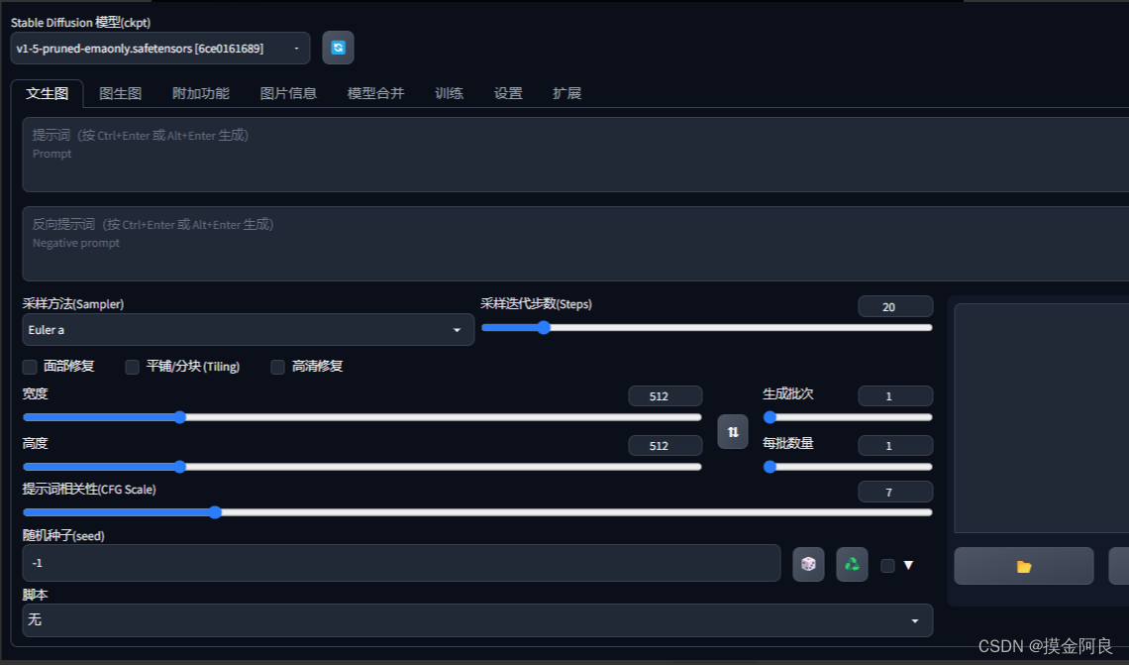Toggle the 面部修复 checkbox
This screenshot has height=665, width=1129.
(x=30, y=367)
